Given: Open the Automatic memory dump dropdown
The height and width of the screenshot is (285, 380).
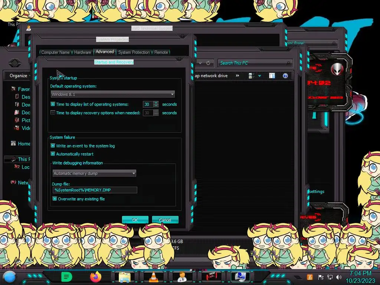Looking at the screenshot, I should [94, 173].
